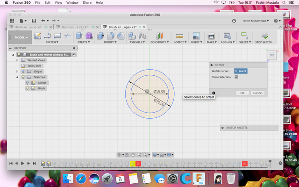Viewport: 299px width, 187px height.
Task: Open the INSPECT dropdown menu
Action: coord(180,42)
